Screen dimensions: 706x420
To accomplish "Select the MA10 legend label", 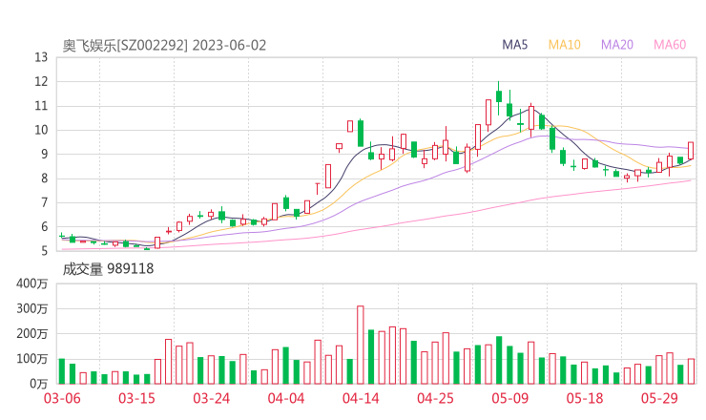I will click(x=564, y=45).
